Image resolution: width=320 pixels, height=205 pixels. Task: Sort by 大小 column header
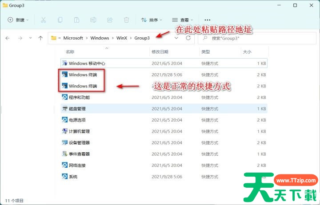247,52
